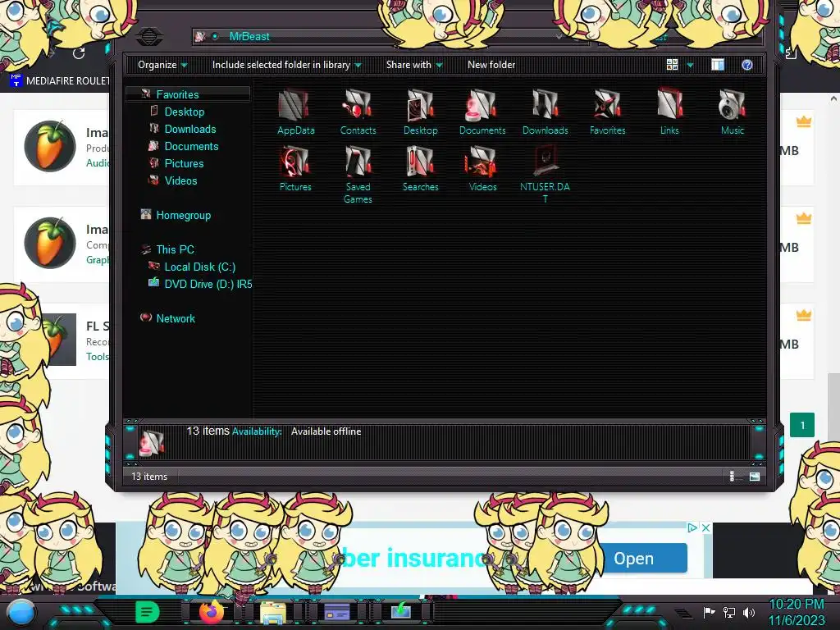Create a New folder
Viewport: 840px width, 630px height.
click(x=491, y=65)
